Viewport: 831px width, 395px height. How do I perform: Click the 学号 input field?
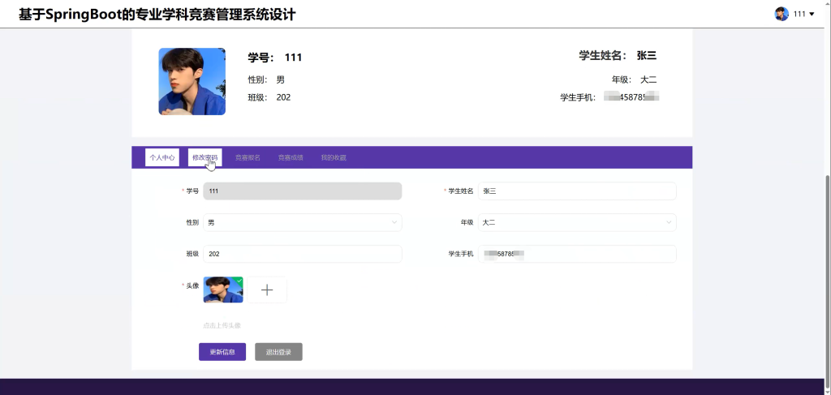[x=303, y=191]
